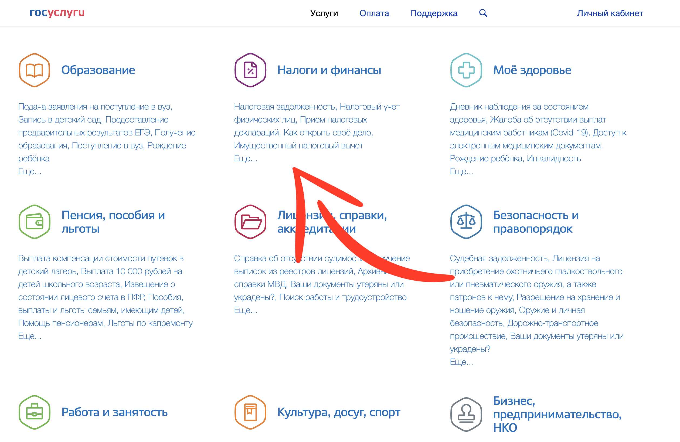Click the Образование open book icon
The image size is (680, 442).
click(x=35, y=70)
